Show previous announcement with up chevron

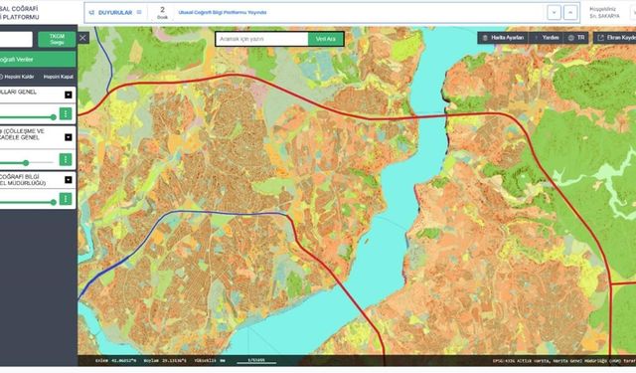coord(570,13)
